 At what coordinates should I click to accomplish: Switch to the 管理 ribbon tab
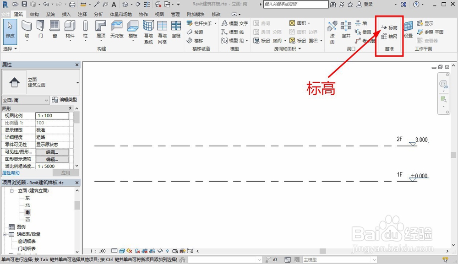[175, 14]
